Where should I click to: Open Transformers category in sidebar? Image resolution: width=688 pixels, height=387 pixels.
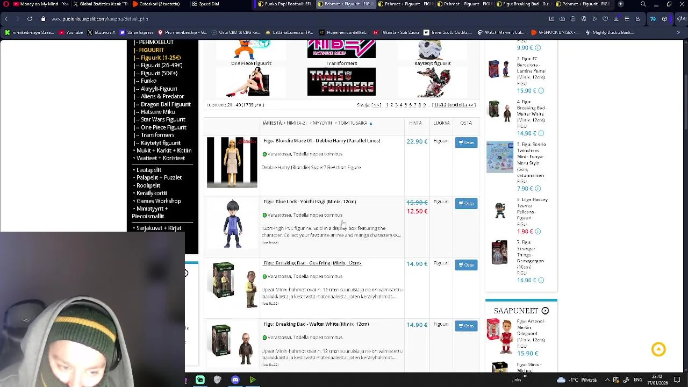click(157, 135)
